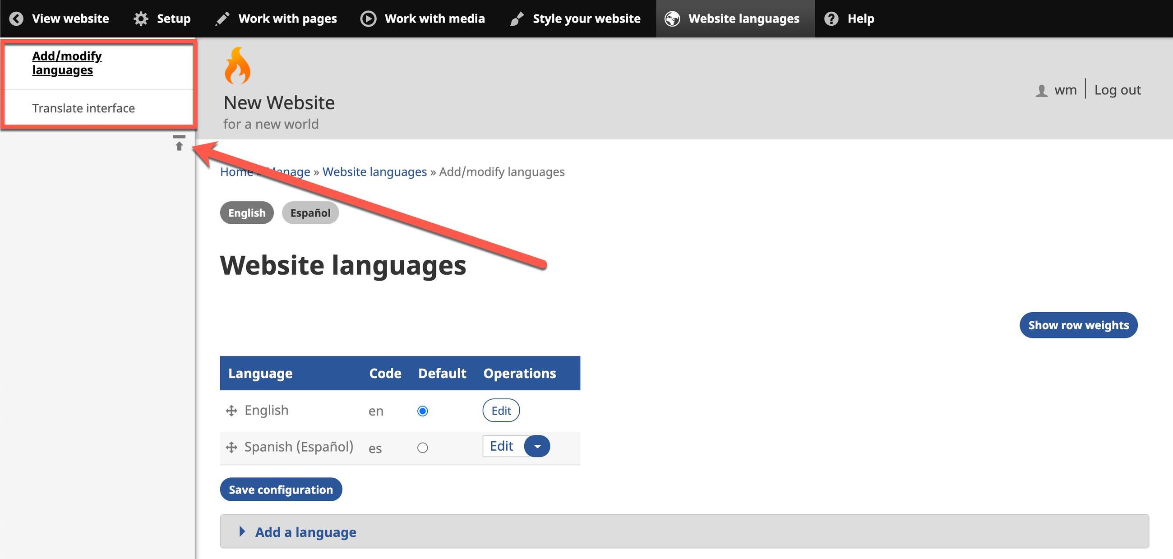The height and width of the screenshot is (559, 1173).
Task: Click the View website back-arrow icon
Action: [x=16, y=18]
